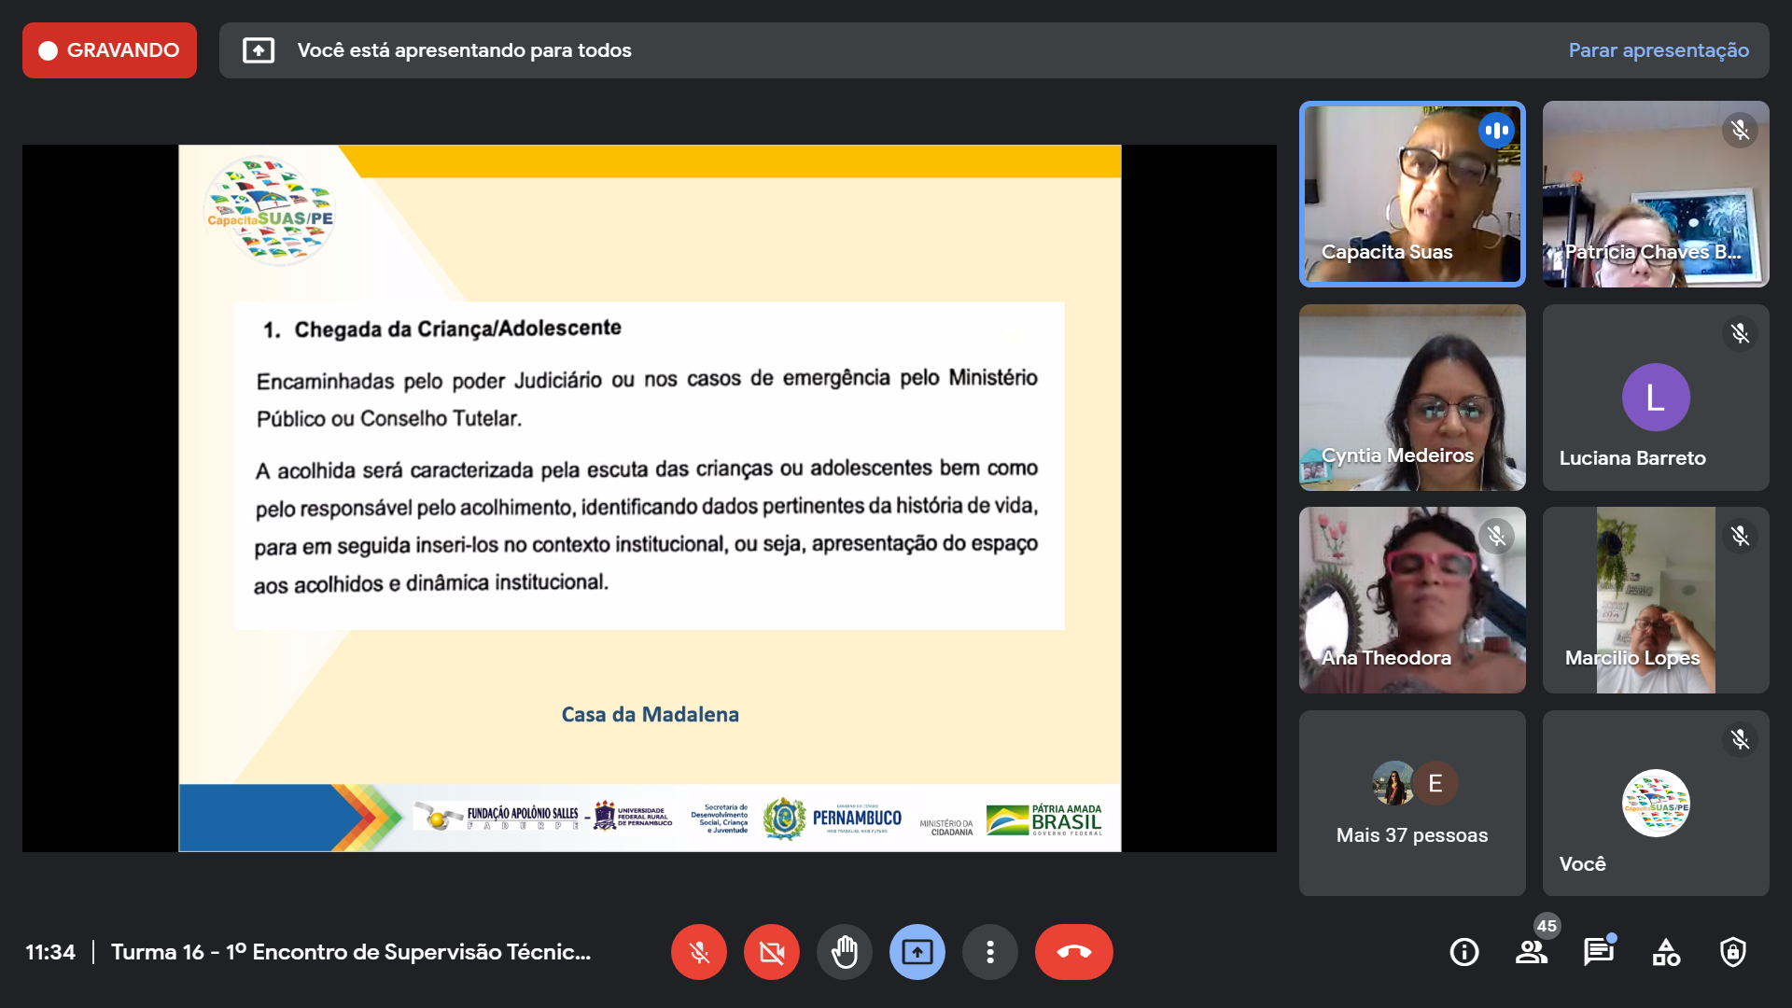Toggle the microphone mute button

tap(698, 952)
